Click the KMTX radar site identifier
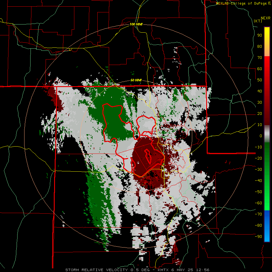Screen dimensions: 272x272 pyautogui.click(x=164, y=270)
